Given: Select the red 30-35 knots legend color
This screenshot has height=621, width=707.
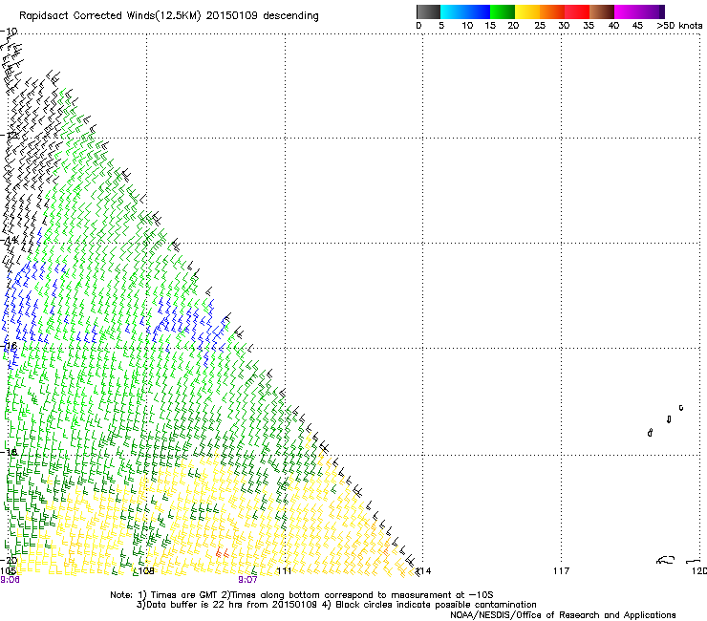Looking at the screenshot, I should [577, 11].
